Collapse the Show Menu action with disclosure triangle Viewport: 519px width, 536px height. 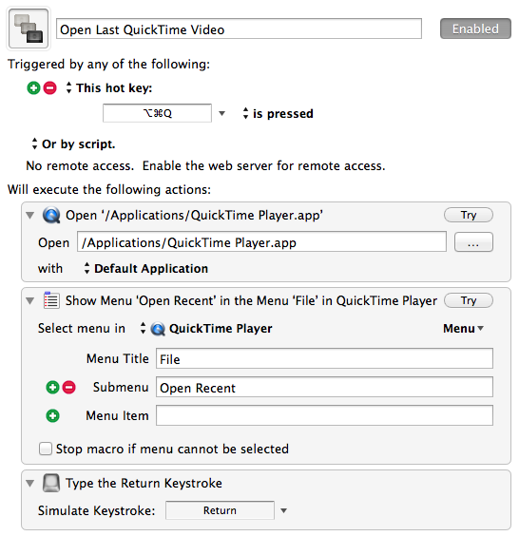30,301
